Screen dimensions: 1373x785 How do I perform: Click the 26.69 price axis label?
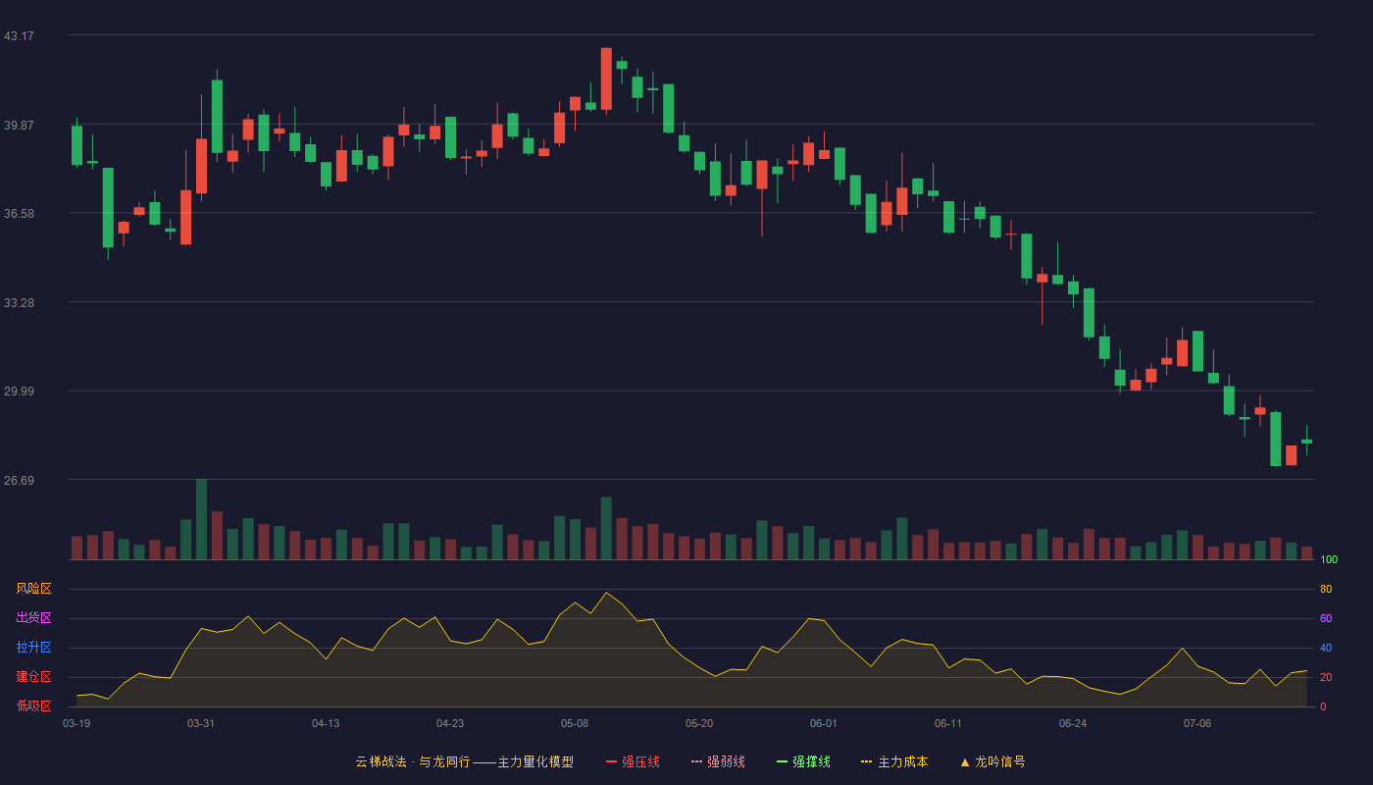[x=19, y=480]
